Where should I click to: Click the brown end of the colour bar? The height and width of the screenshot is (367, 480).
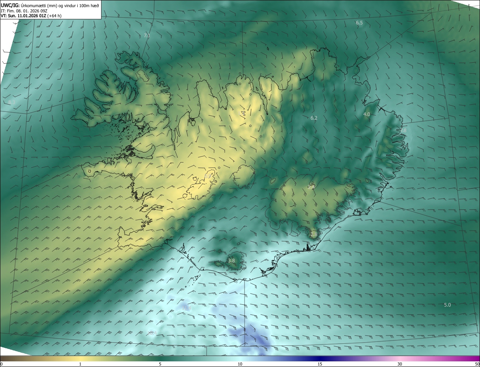click(x=4, y=358)
